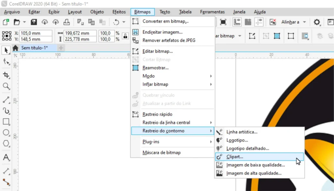Open the Ferramentas menu

click(x=212, y=12)
